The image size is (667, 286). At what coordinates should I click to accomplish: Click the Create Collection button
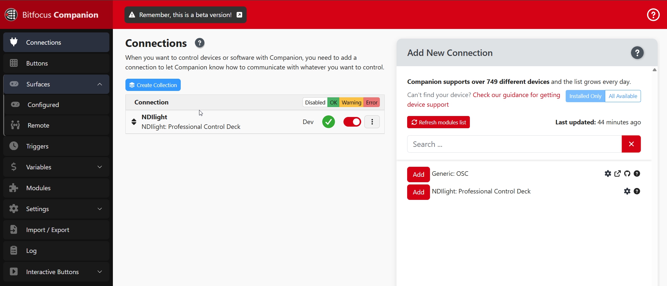click(x=153, y=85)
